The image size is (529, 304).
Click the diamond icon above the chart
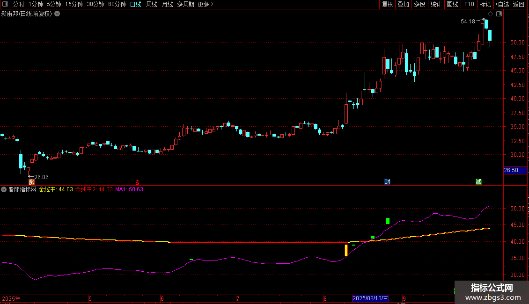coord(491,14)
